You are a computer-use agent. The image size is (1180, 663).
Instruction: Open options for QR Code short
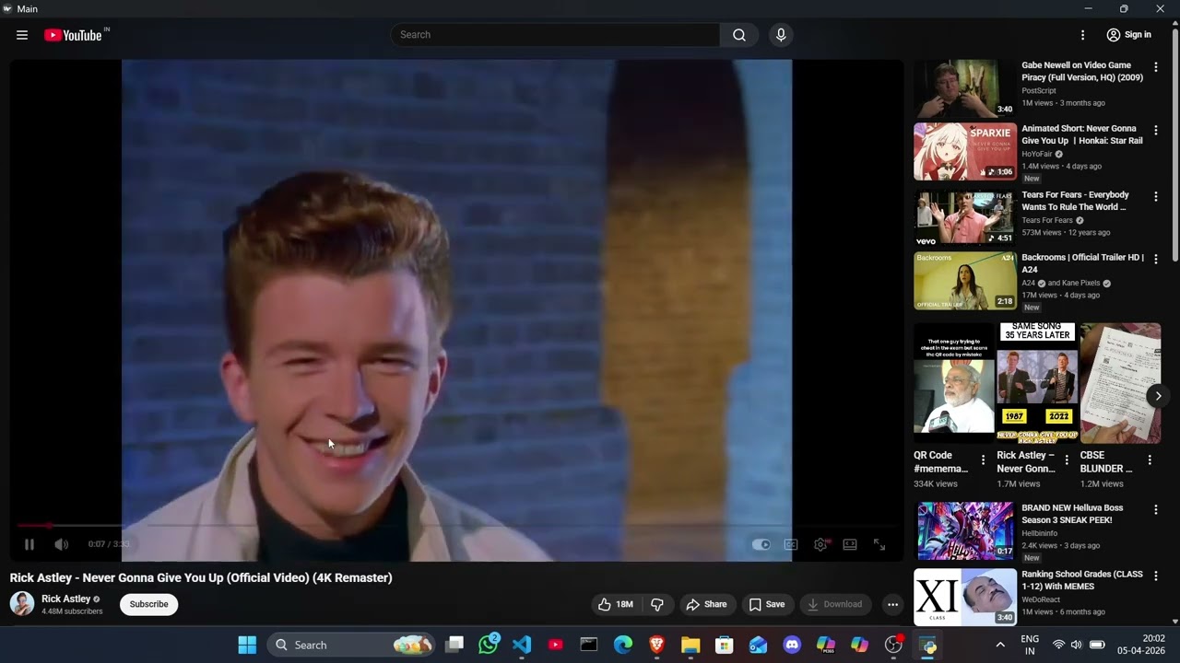coord(983,459)
